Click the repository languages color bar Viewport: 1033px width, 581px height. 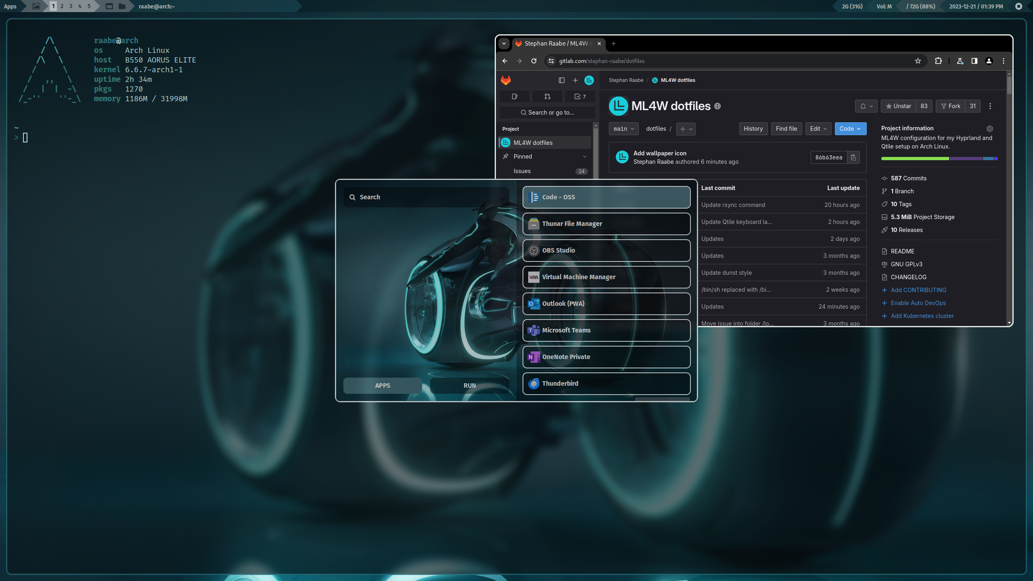click(939, 159)
